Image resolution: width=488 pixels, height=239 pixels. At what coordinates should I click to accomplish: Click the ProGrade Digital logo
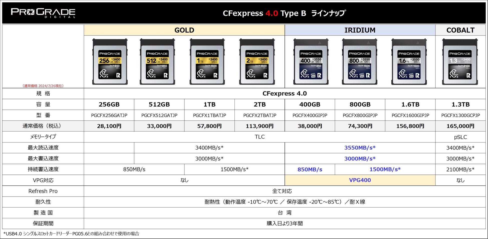[43, 13]
